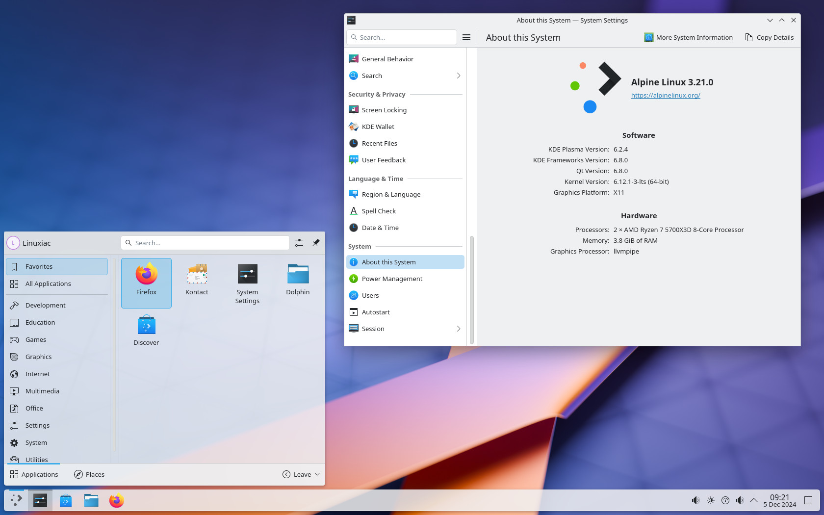Open the Leave dropdown arrow

317,474
